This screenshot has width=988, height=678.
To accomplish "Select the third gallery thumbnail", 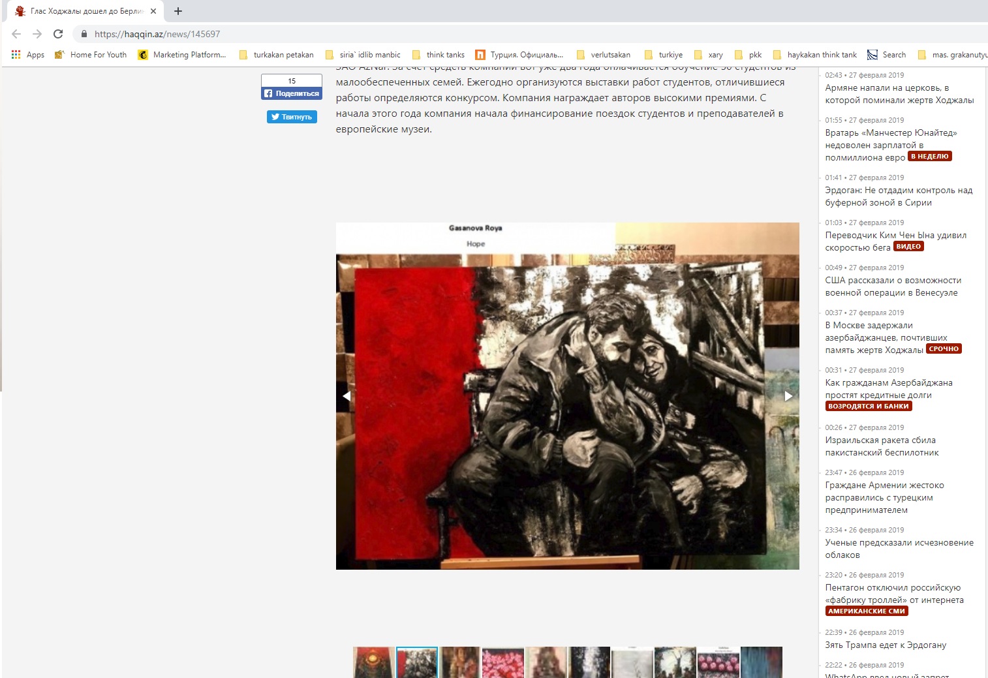I will [460, 662].
